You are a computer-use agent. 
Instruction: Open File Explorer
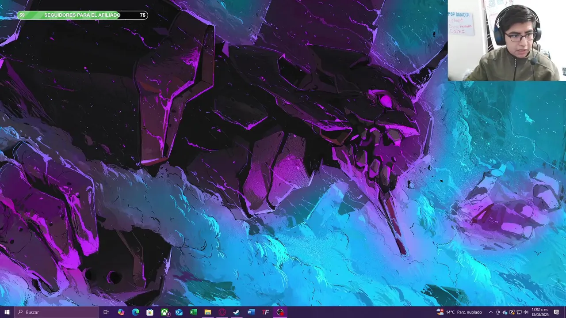(x=208, y=312)
